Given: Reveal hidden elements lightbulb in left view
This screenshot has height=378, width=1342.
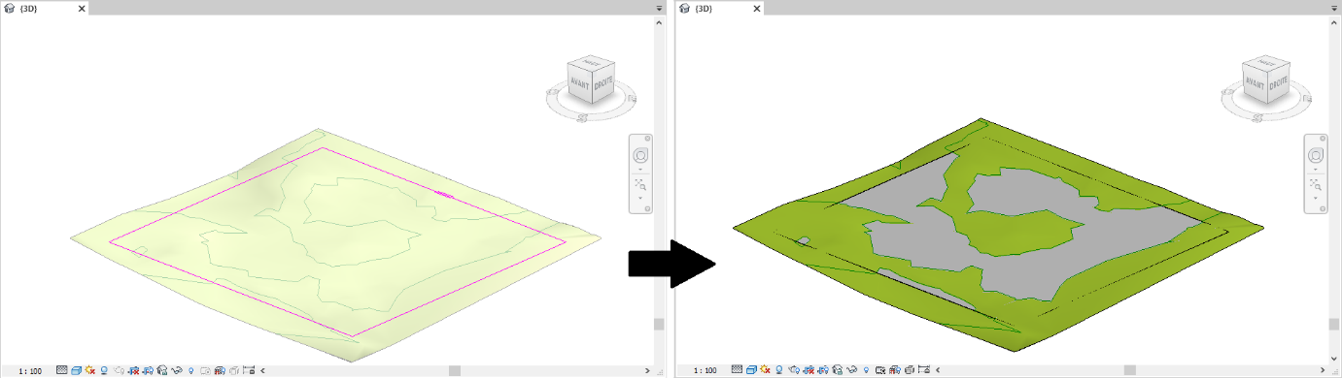Looking at the screenshot, I should 191,370.
